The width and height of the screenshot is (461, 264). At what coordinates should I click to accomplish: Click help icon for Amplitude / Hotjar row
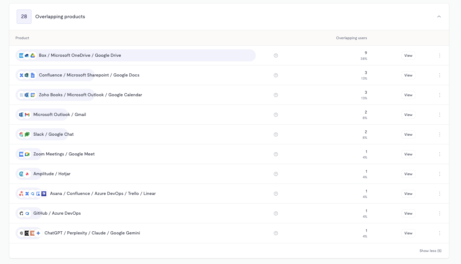tap(276, 174)
